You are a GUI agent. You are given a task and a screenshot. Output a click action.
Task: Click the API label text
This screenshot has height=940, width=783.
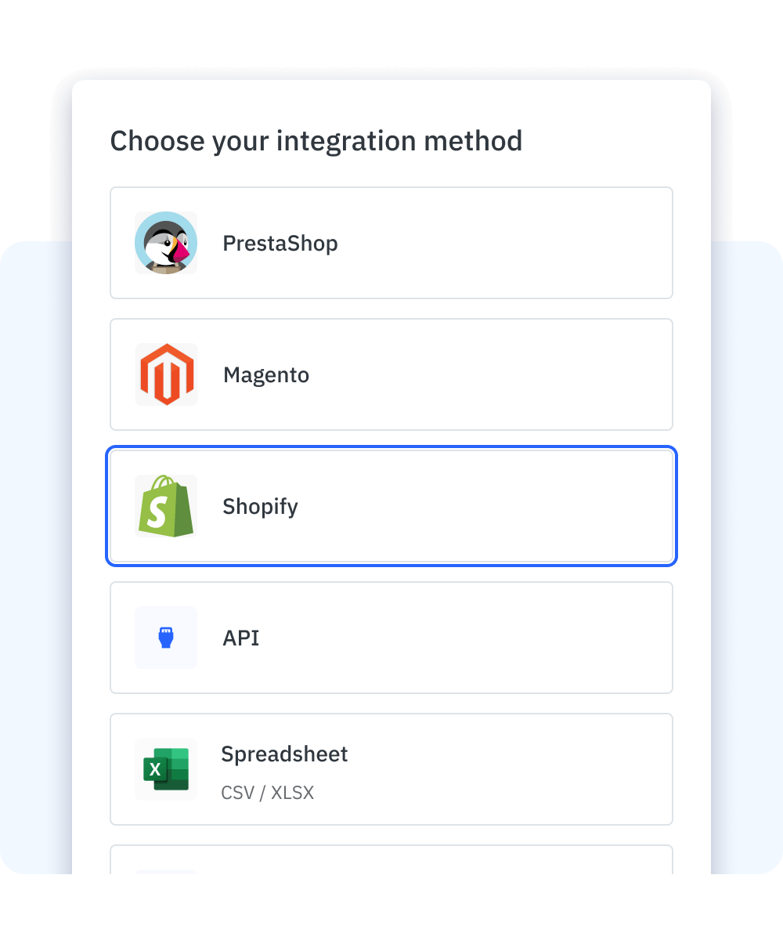pyautogui.click(x=240, y=638)
